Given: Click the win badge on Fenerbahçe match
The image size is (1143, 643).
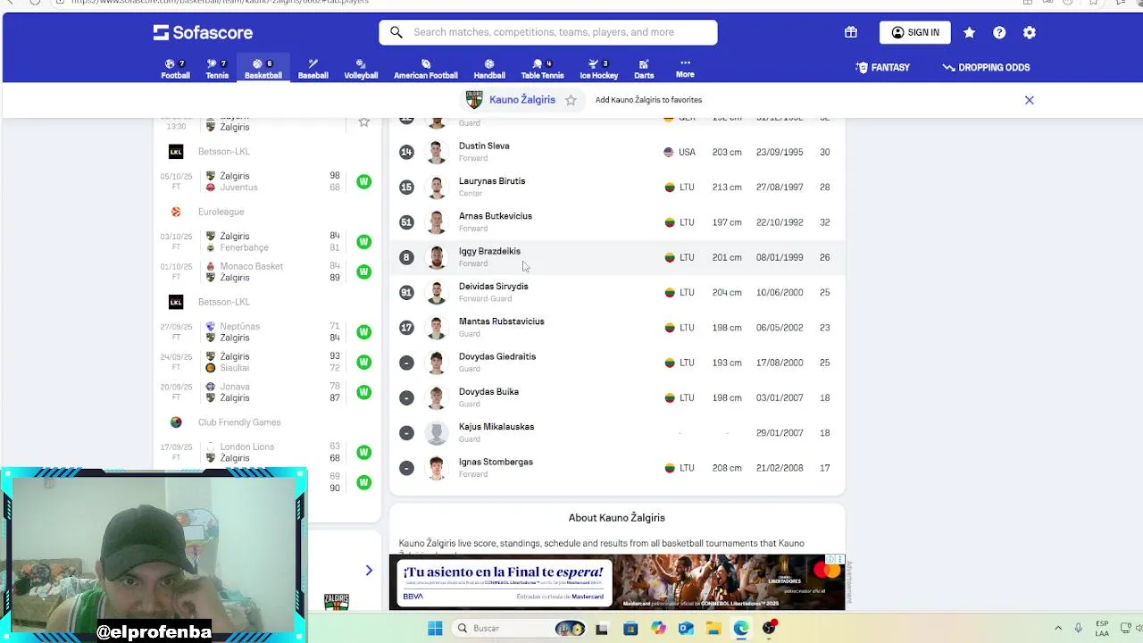Looking at the screenshot, I should click(363, 242).
